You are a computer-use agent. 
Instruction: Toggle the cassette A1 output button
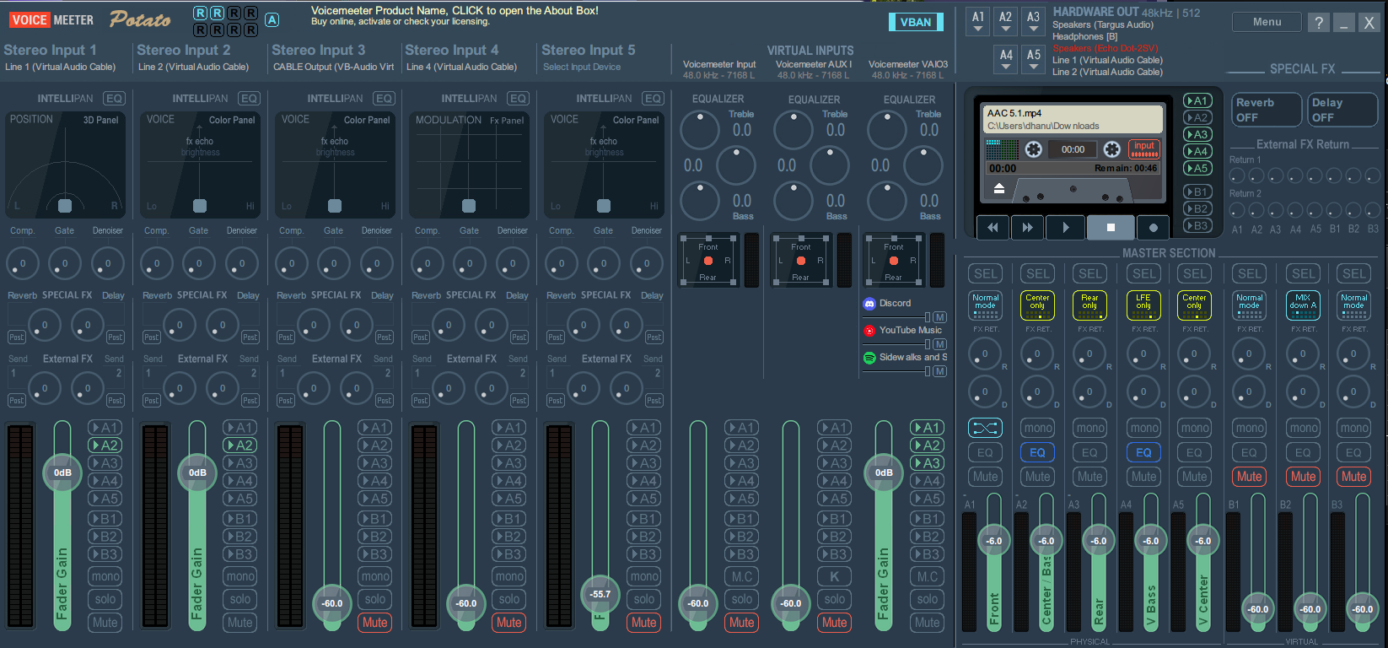[1197, 100]
